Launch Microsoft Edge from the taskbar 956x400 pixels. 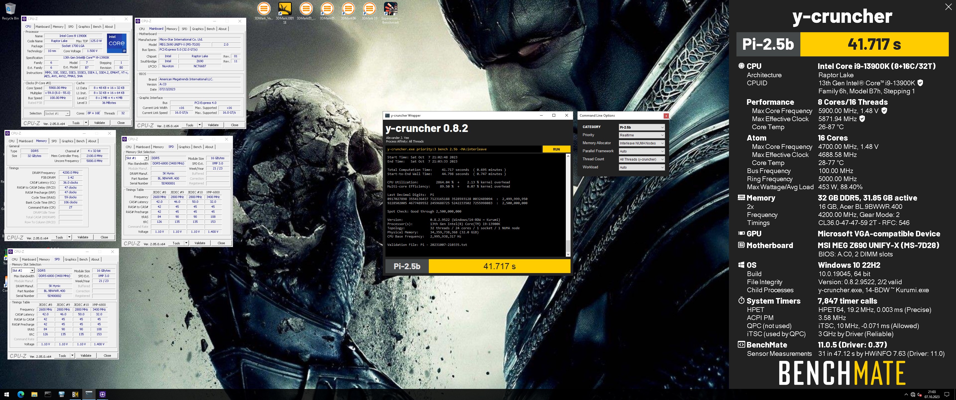20,394
